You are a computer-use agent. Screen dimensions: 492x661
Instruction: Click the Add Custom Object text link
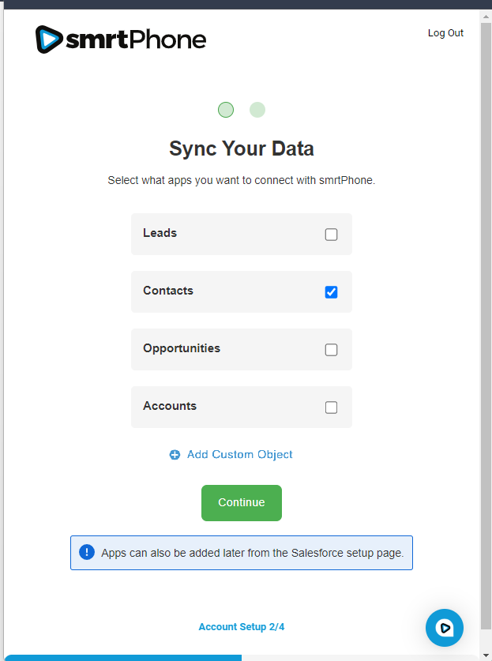pos(239,455)
